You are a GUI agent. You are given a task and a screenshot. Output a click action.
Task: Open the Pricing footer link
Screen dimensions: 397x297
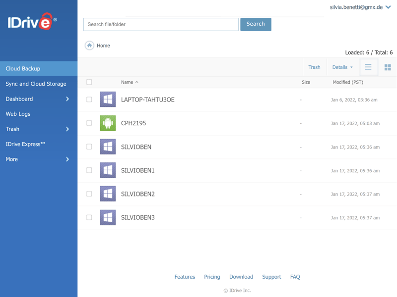point(212,277)
